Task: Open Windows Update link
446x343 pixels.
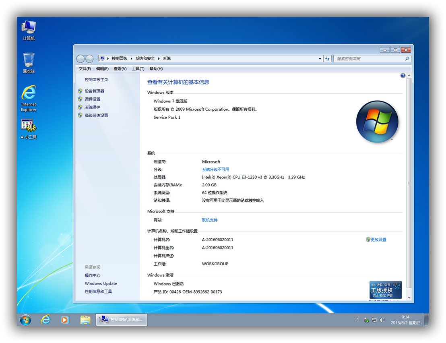Action: click(101, 283)
